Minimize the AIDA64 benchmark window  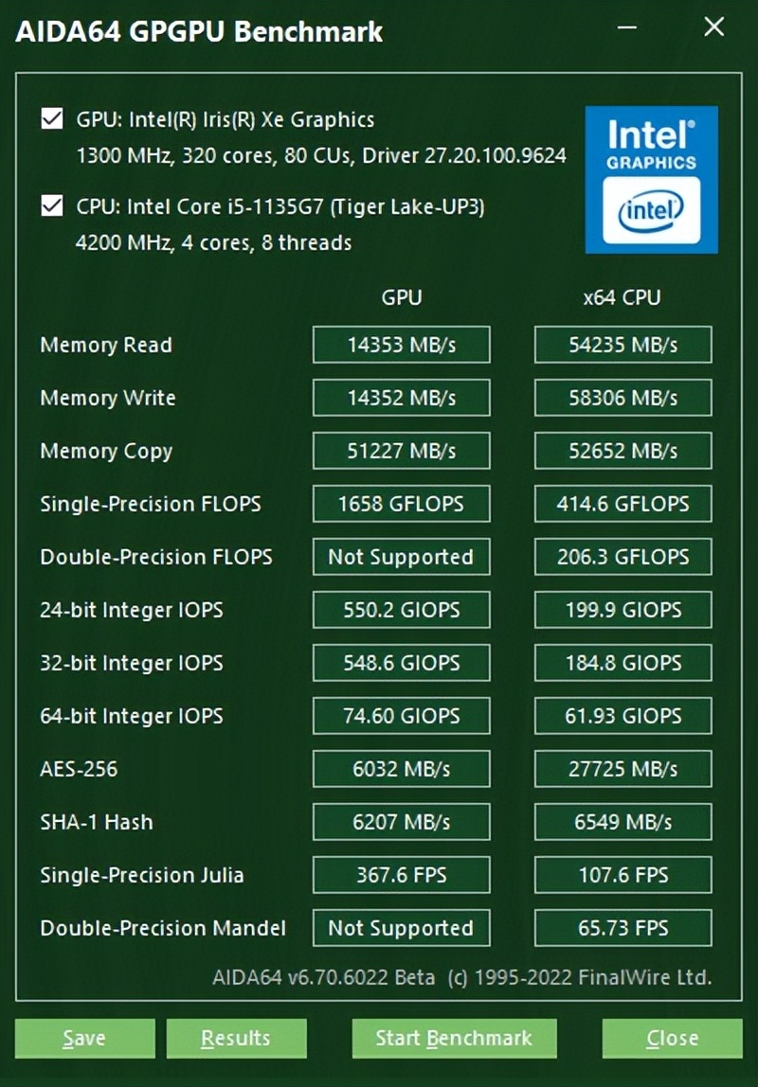[625, 28]
